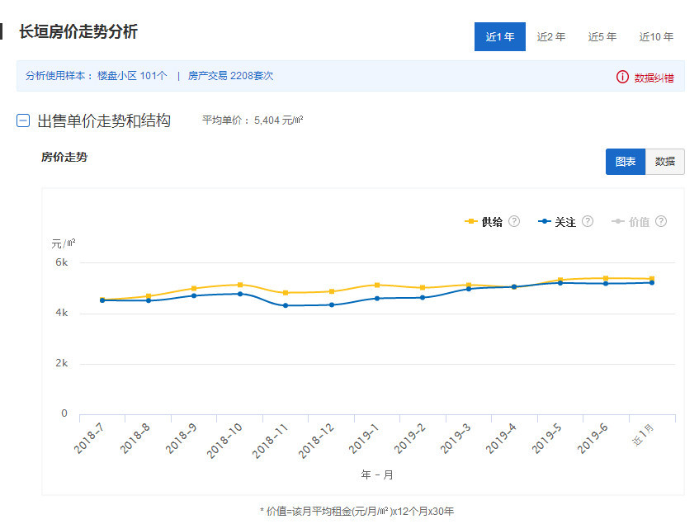The height and width of the screenshot is (524, 699).
Task: Click the 4k y-axis label
Action: click(x=62, y=313)
